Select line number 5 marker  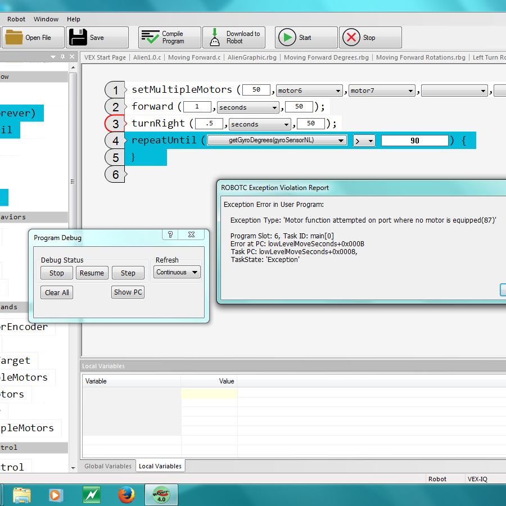115,157
